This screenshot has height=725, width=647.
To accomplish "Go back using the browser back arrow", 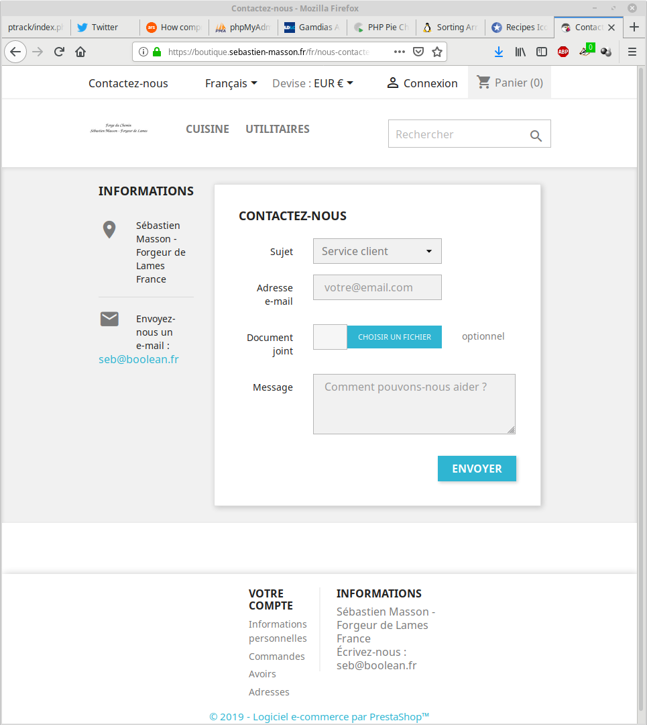I will [15, 52].
